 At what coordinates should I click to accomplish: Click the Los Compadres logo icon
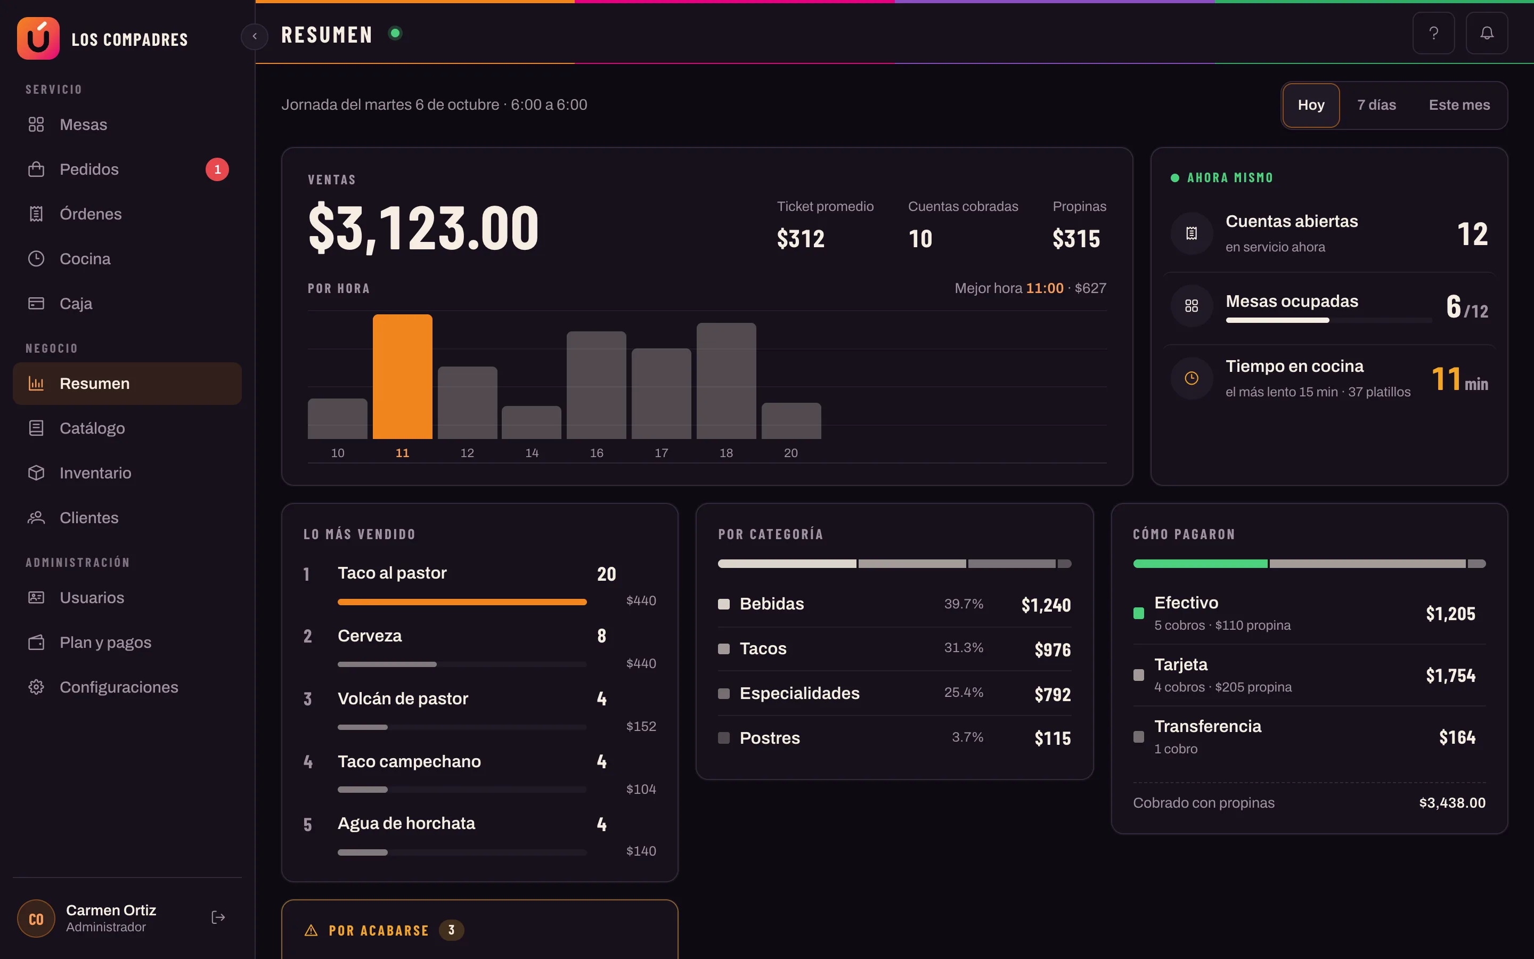pos(38,38)
